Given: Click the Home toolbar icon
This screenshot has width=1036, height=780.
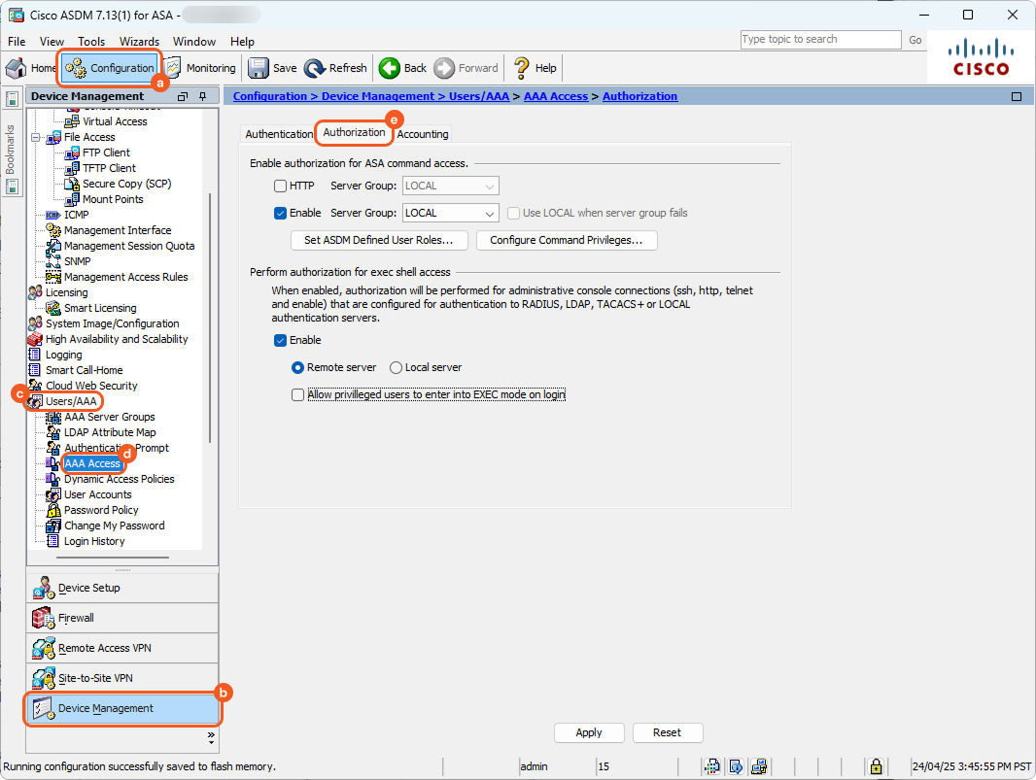Looking at the screenshot, I should pyautogui.click(x=17, y=68).
